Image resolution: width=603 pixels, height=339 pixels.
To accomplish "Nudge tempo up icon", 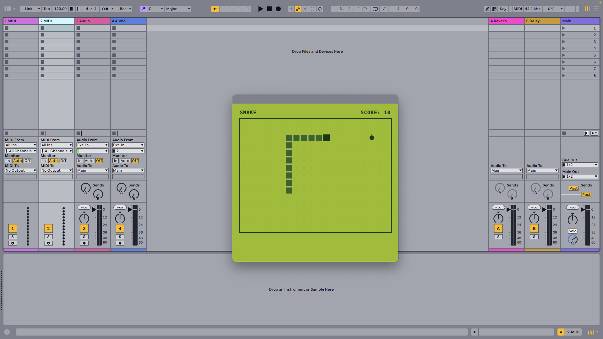I will tap(79, 9).
